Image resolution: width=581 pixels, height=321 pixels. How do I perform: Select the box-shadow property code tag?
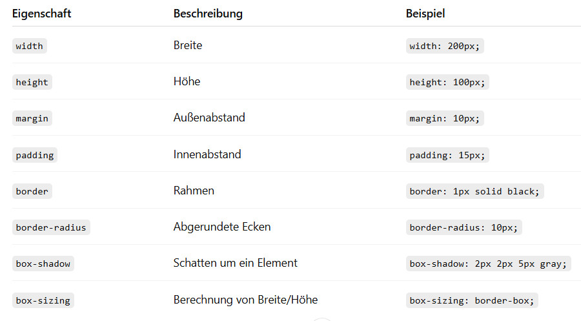(43, 264)
